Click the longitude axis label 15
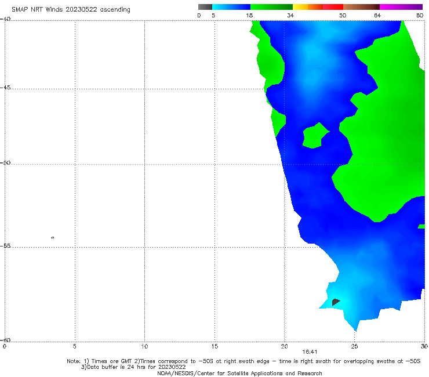 click(x=214, y=347)
